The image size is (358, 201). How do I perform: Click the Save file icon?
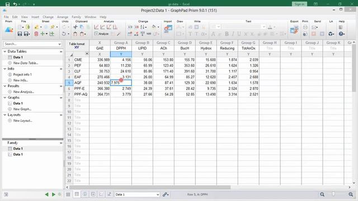coord(20,34)
